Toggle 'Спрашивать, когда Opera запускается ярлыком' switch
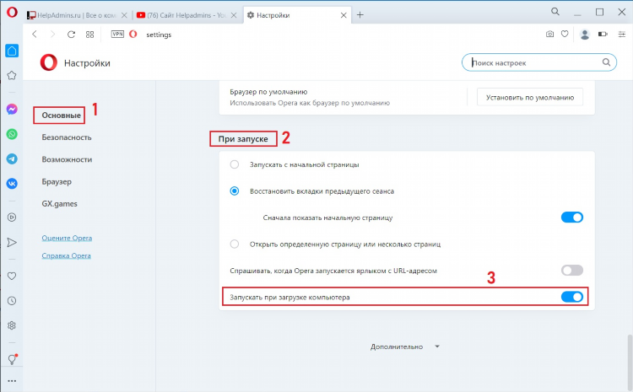The image size is (633, 392). [572, 271]
